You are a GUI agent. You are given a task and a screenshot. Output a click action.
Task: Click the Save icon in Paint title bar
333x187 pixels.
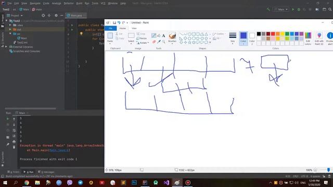(x=114, y=23)
